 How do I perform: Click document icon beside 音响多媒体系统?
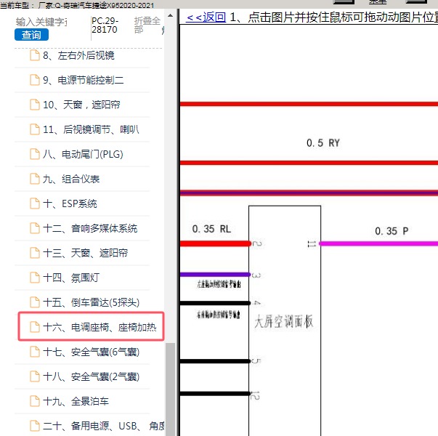coord(35,228)
